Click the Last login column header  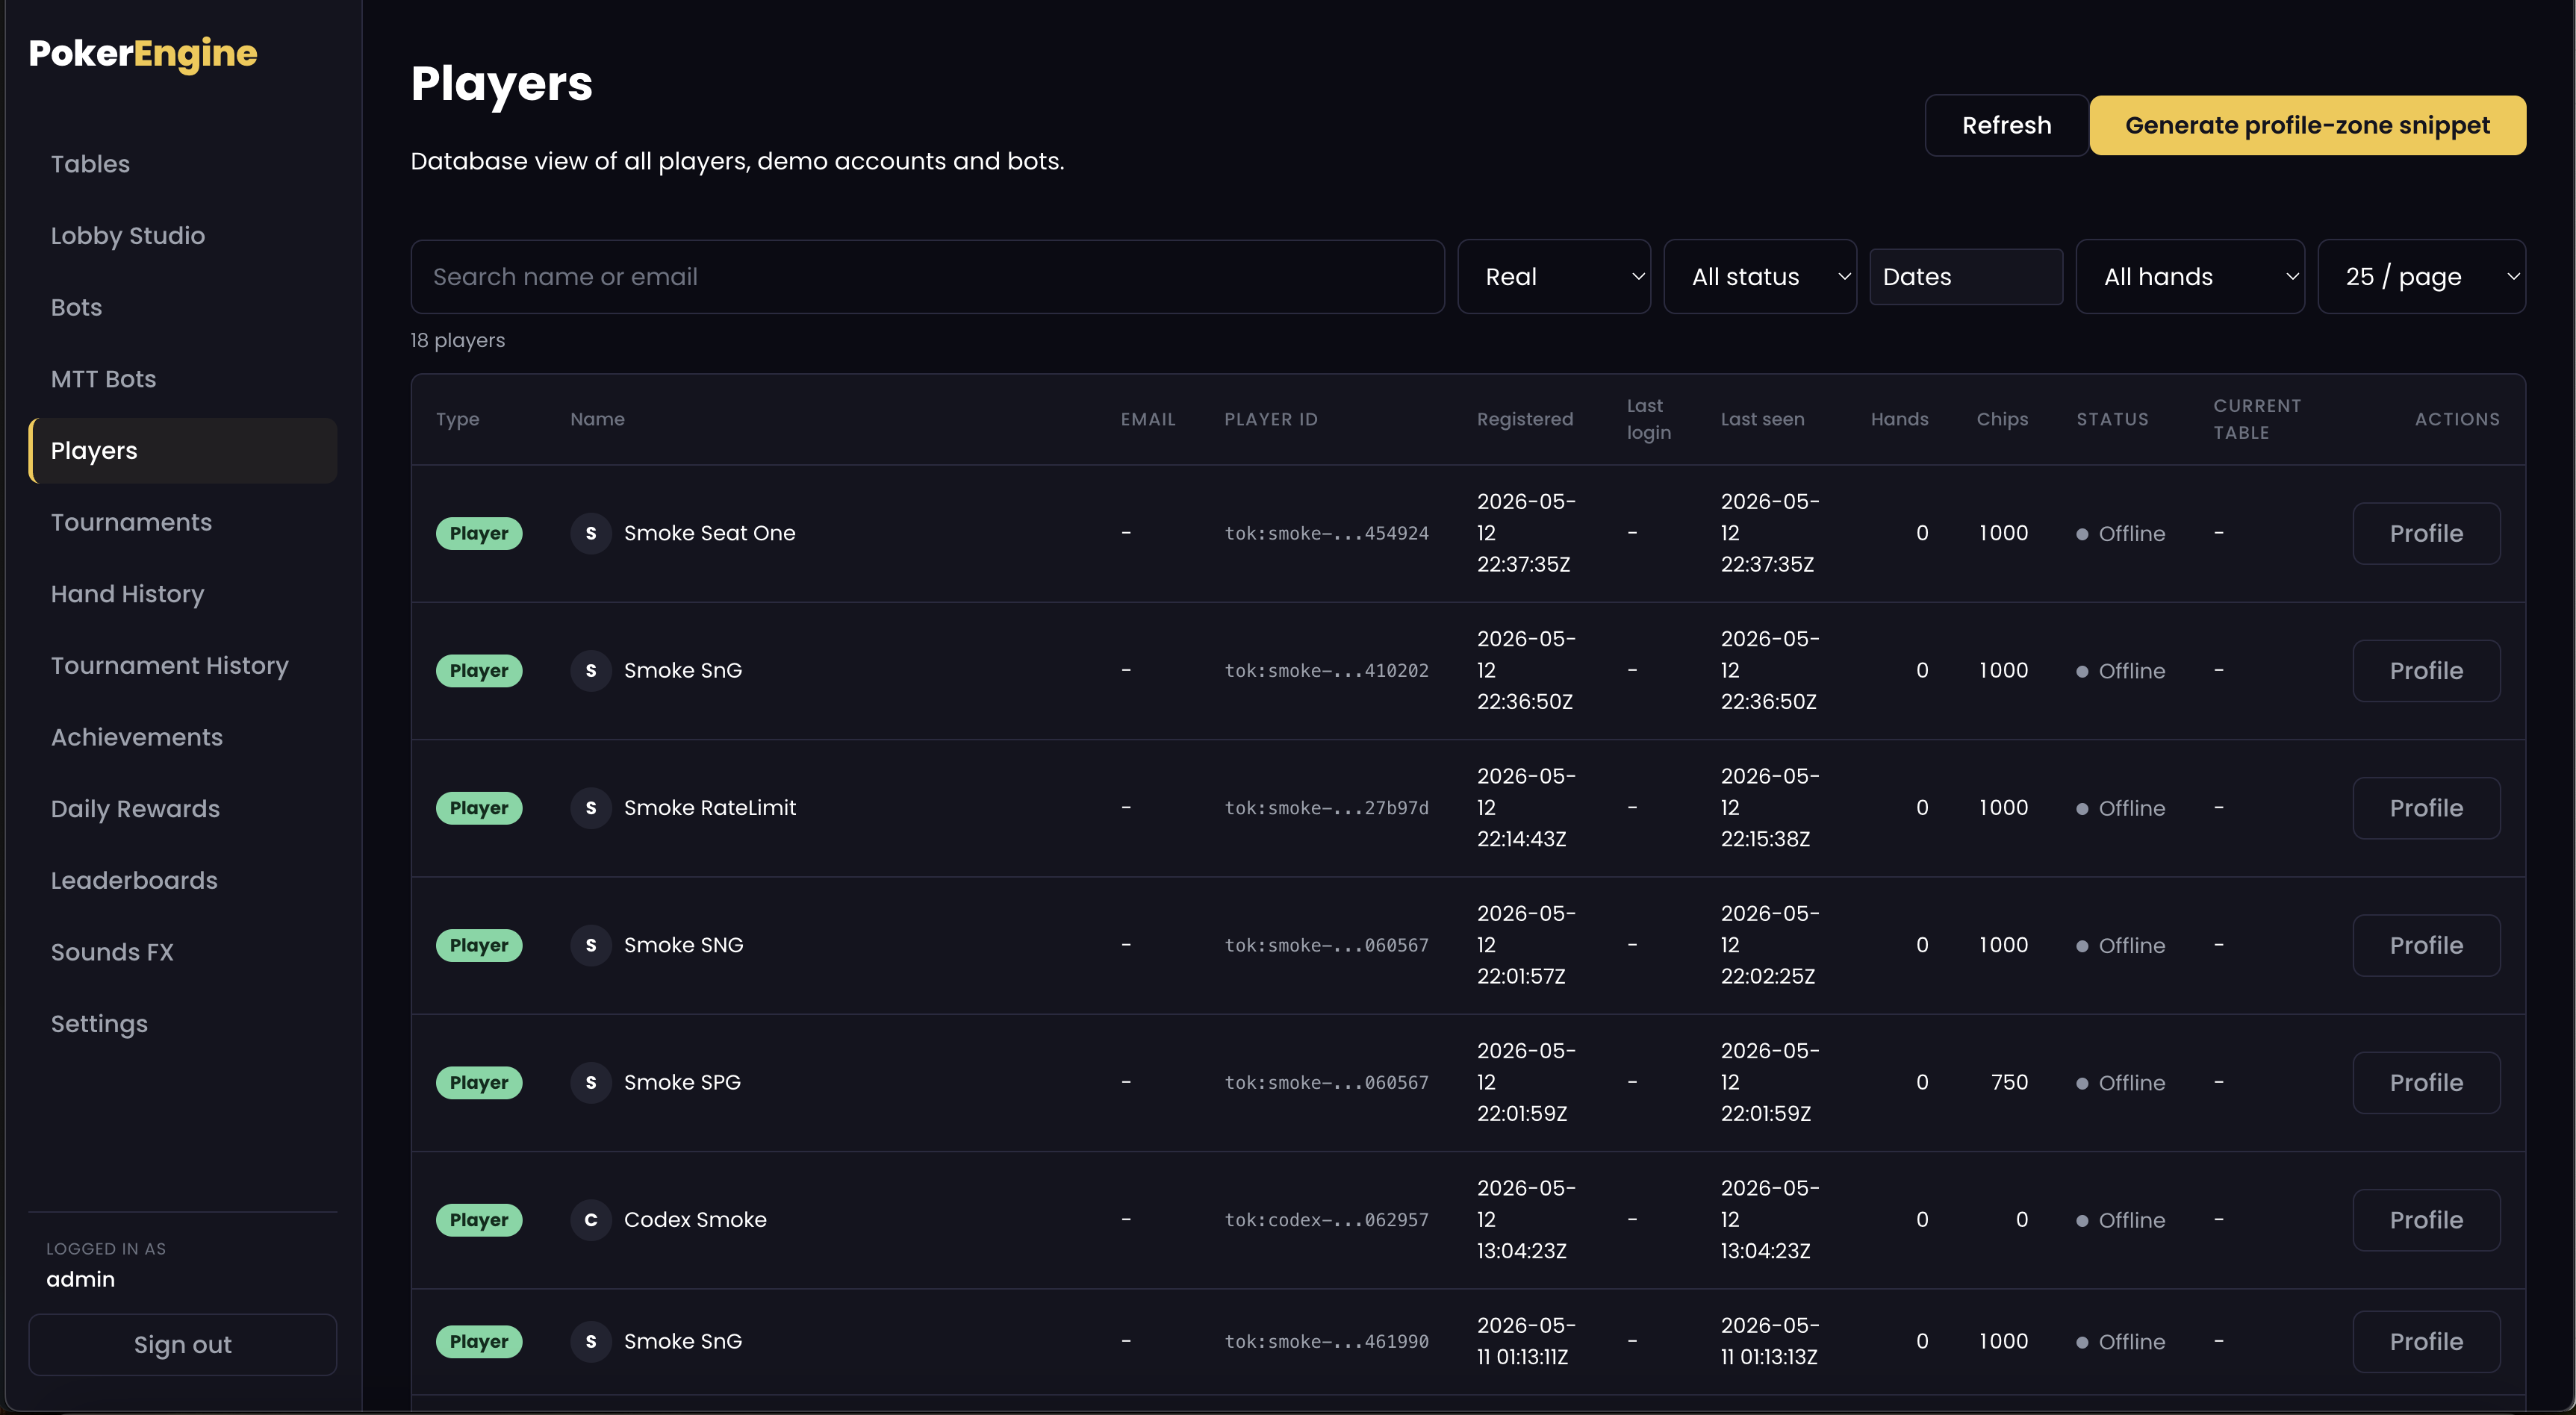pyautogui.click(x=1648, y=419)
